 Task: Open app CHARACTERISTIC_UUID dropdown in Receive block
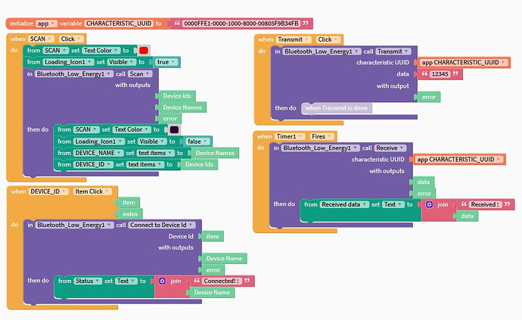tap(459, 160)
